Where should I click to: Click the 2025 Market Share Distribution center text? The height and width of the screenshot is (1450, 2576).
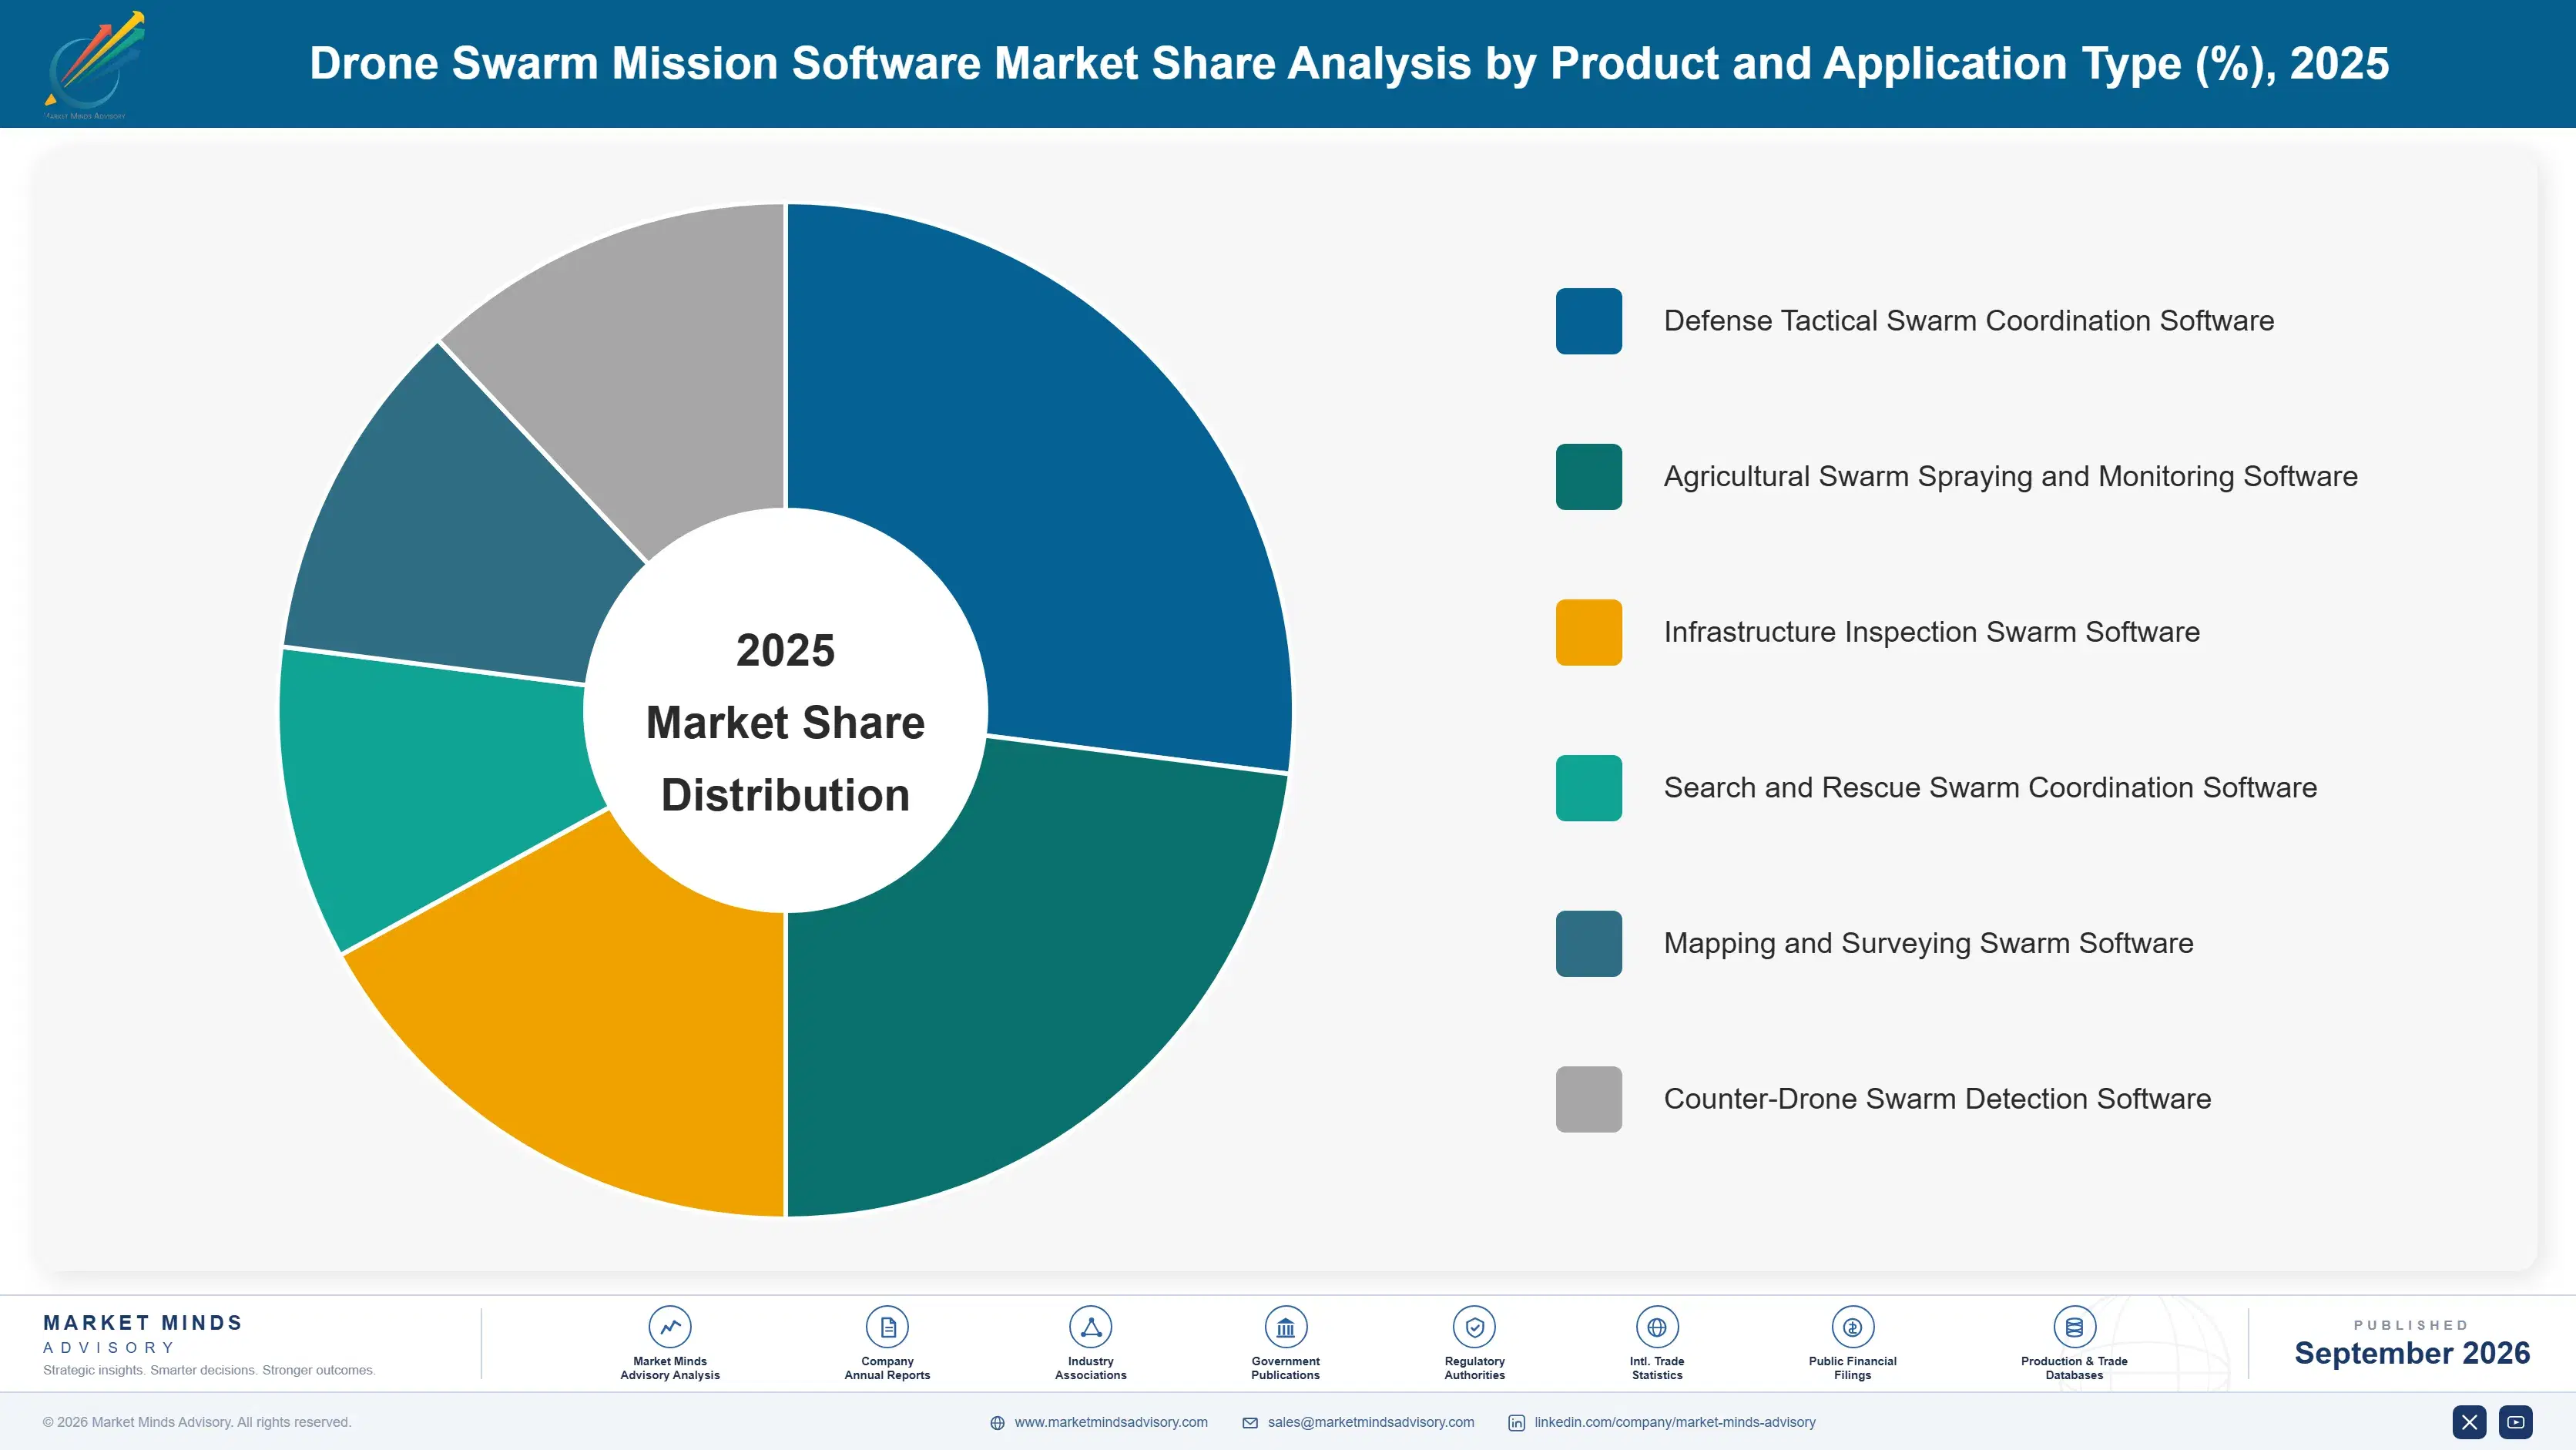(x=785, y=723)
